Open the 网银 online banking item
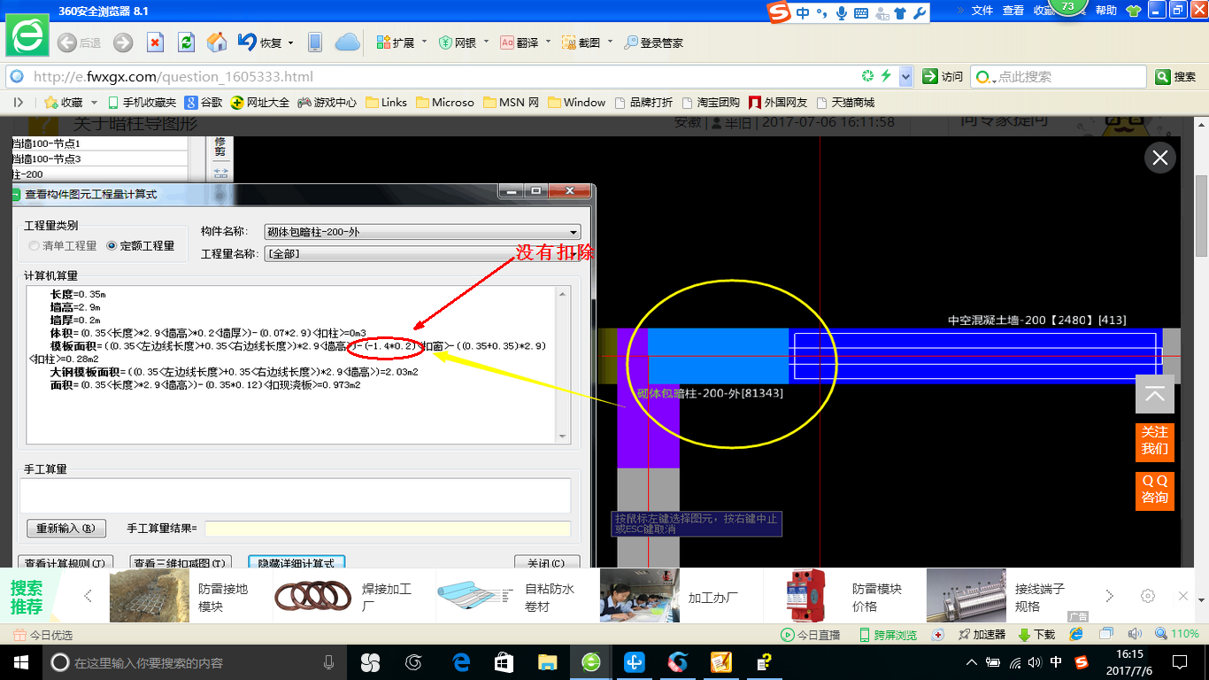 [458, 42]
